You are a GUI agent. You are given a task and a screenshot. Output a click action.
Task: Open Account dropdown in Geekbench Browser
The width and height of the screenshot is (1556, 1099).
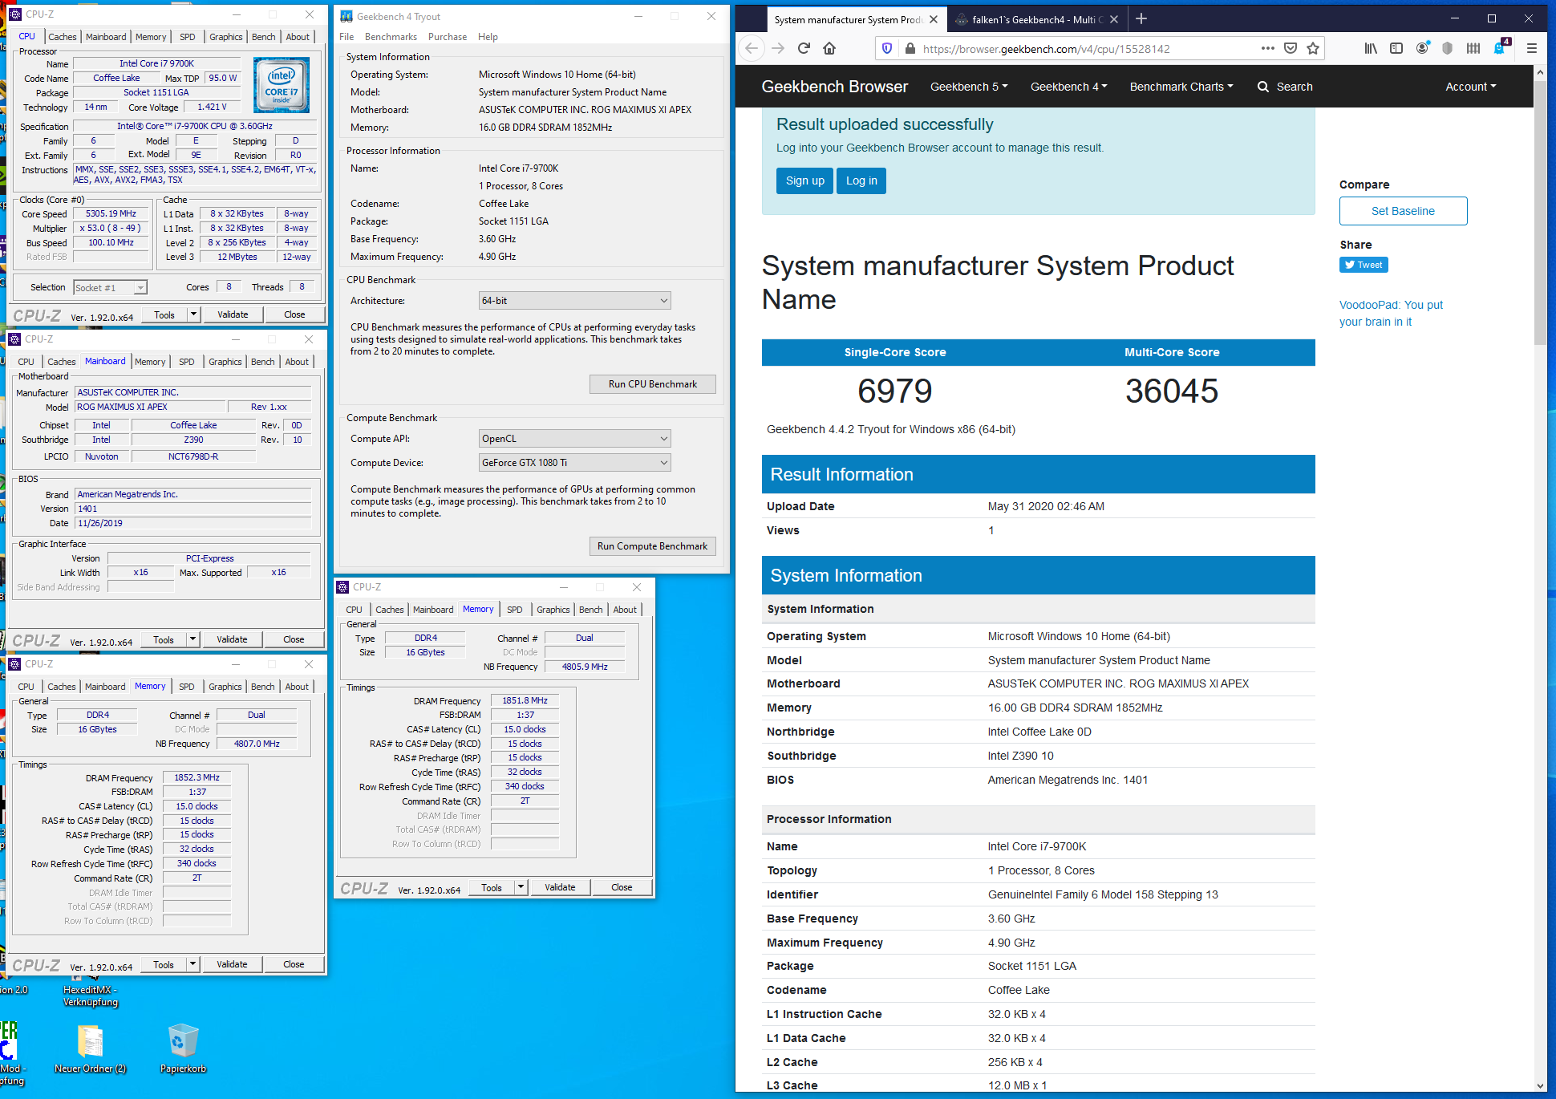point(1471,87)
